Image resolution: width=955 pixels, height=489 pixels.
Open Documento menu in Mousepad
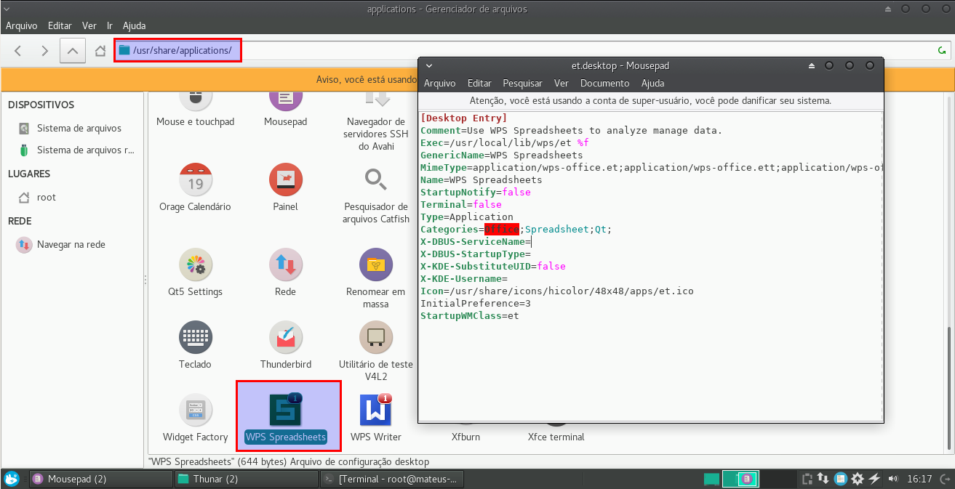(x=605, y=84)
